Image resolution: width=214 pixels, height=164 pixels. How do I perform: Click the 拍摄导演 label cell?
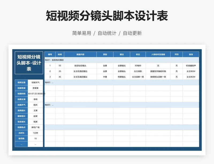tap(21, 88)
